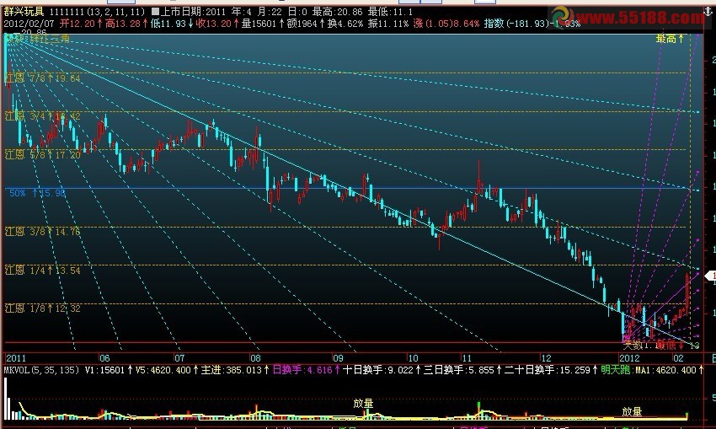The image size is (716, 429).
Task: Click the 三日换手:5.855 value
Action: 458,370
